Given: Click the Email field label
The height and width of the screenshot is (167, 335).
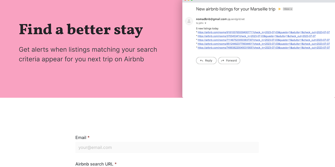Looking at the screenshot, I should (x=81, y=138).
